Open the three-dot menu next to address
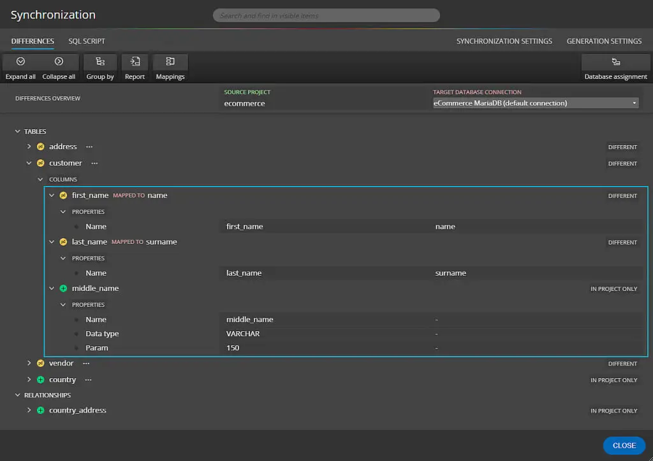Viewport: 653px width, 461px height. [89, 146]
